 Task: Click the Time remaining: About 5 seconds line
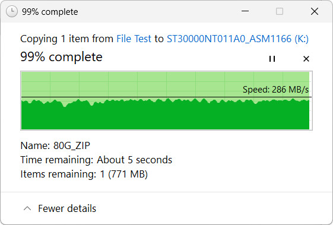[96, 160]
